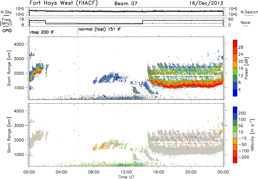Click the gray segment of Velocity colorbar
258x179 pixels.
coord(235,135)
